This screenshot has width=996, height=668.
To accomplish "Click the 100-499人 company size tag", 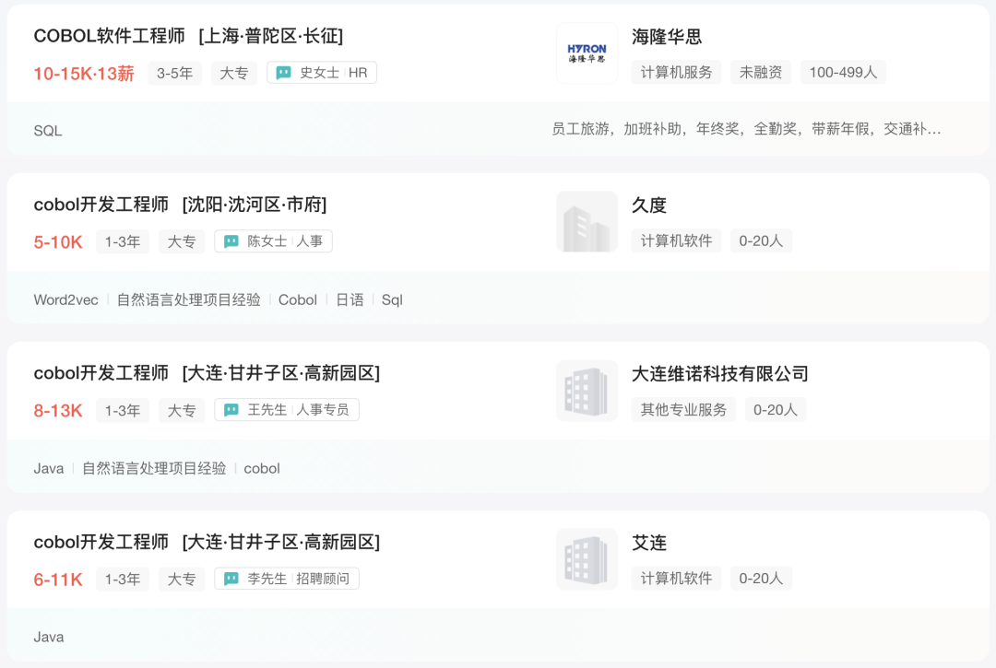I will pyautogui.click(x=843, y=72).
